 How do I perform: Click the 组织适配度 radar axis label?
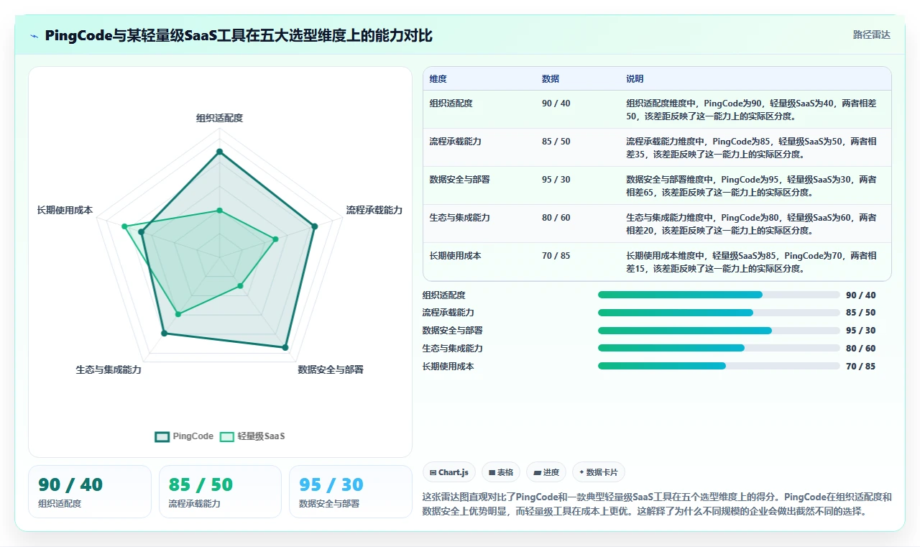tap(220, 118)
